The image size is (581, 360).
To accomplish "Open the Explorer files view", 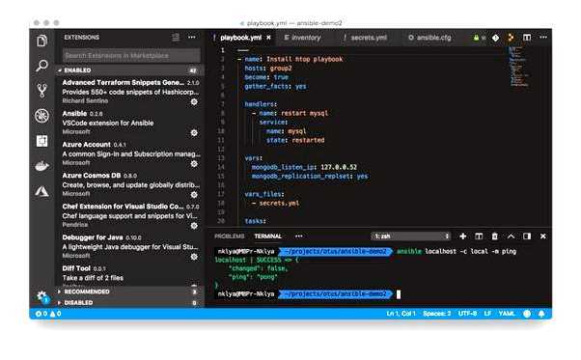I will [41, 41].
